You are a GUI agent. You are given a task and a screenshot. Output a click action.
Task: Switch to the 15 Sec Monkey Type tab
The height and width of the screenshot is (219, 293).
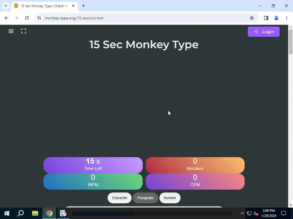[45, 6]
